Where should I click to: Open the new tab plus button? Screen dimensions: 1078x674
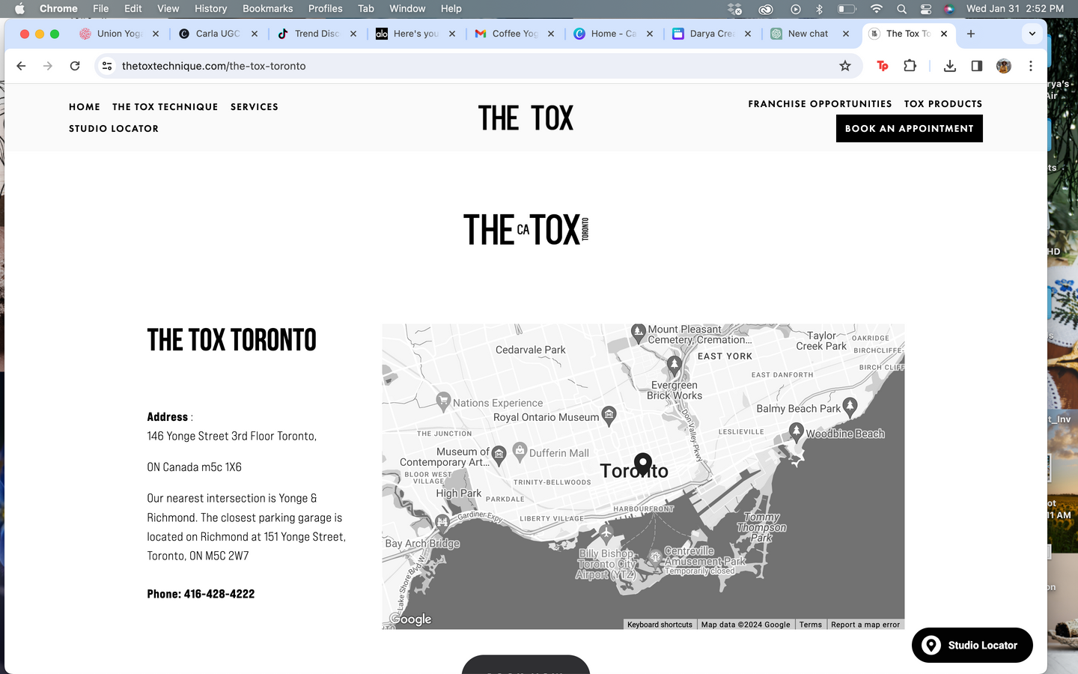[x=971, y=34]
